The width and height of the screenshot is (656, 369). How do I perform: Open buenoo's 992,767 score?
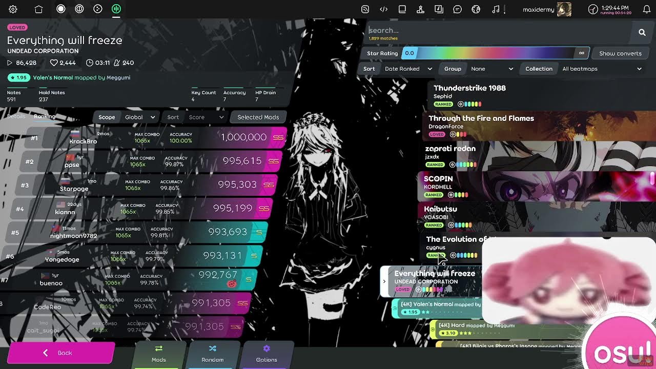(x=129, y=279)
